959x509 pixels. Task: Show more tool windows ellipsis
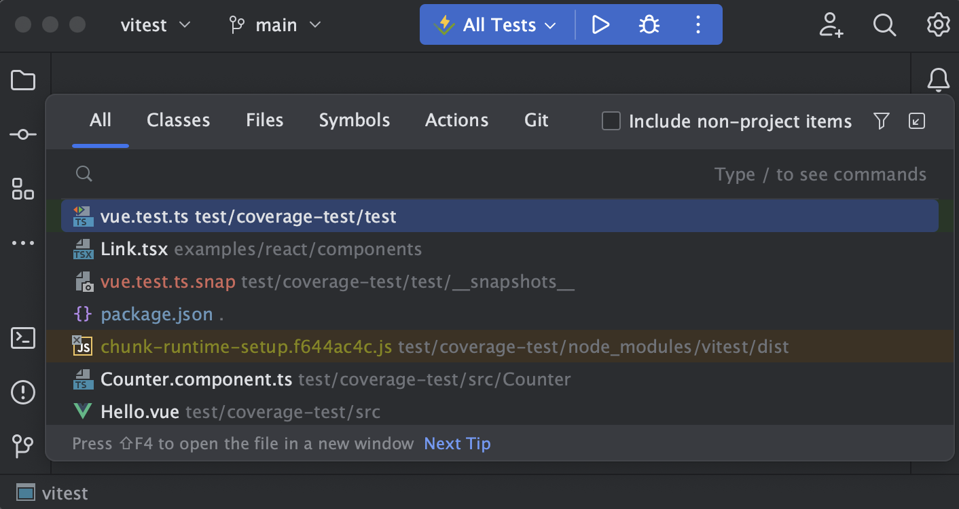tap(23, 243)
